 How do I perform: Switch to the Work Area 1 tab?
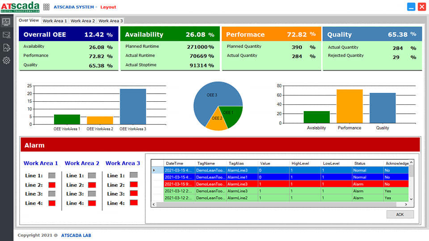(55, 21)
